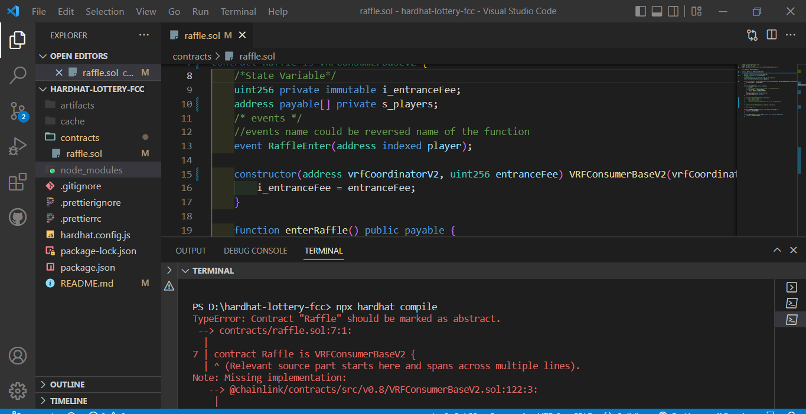This screenshot has height=414, width=806.
Task: Open the Manage gear icon
Action: (x=18, y=390)
